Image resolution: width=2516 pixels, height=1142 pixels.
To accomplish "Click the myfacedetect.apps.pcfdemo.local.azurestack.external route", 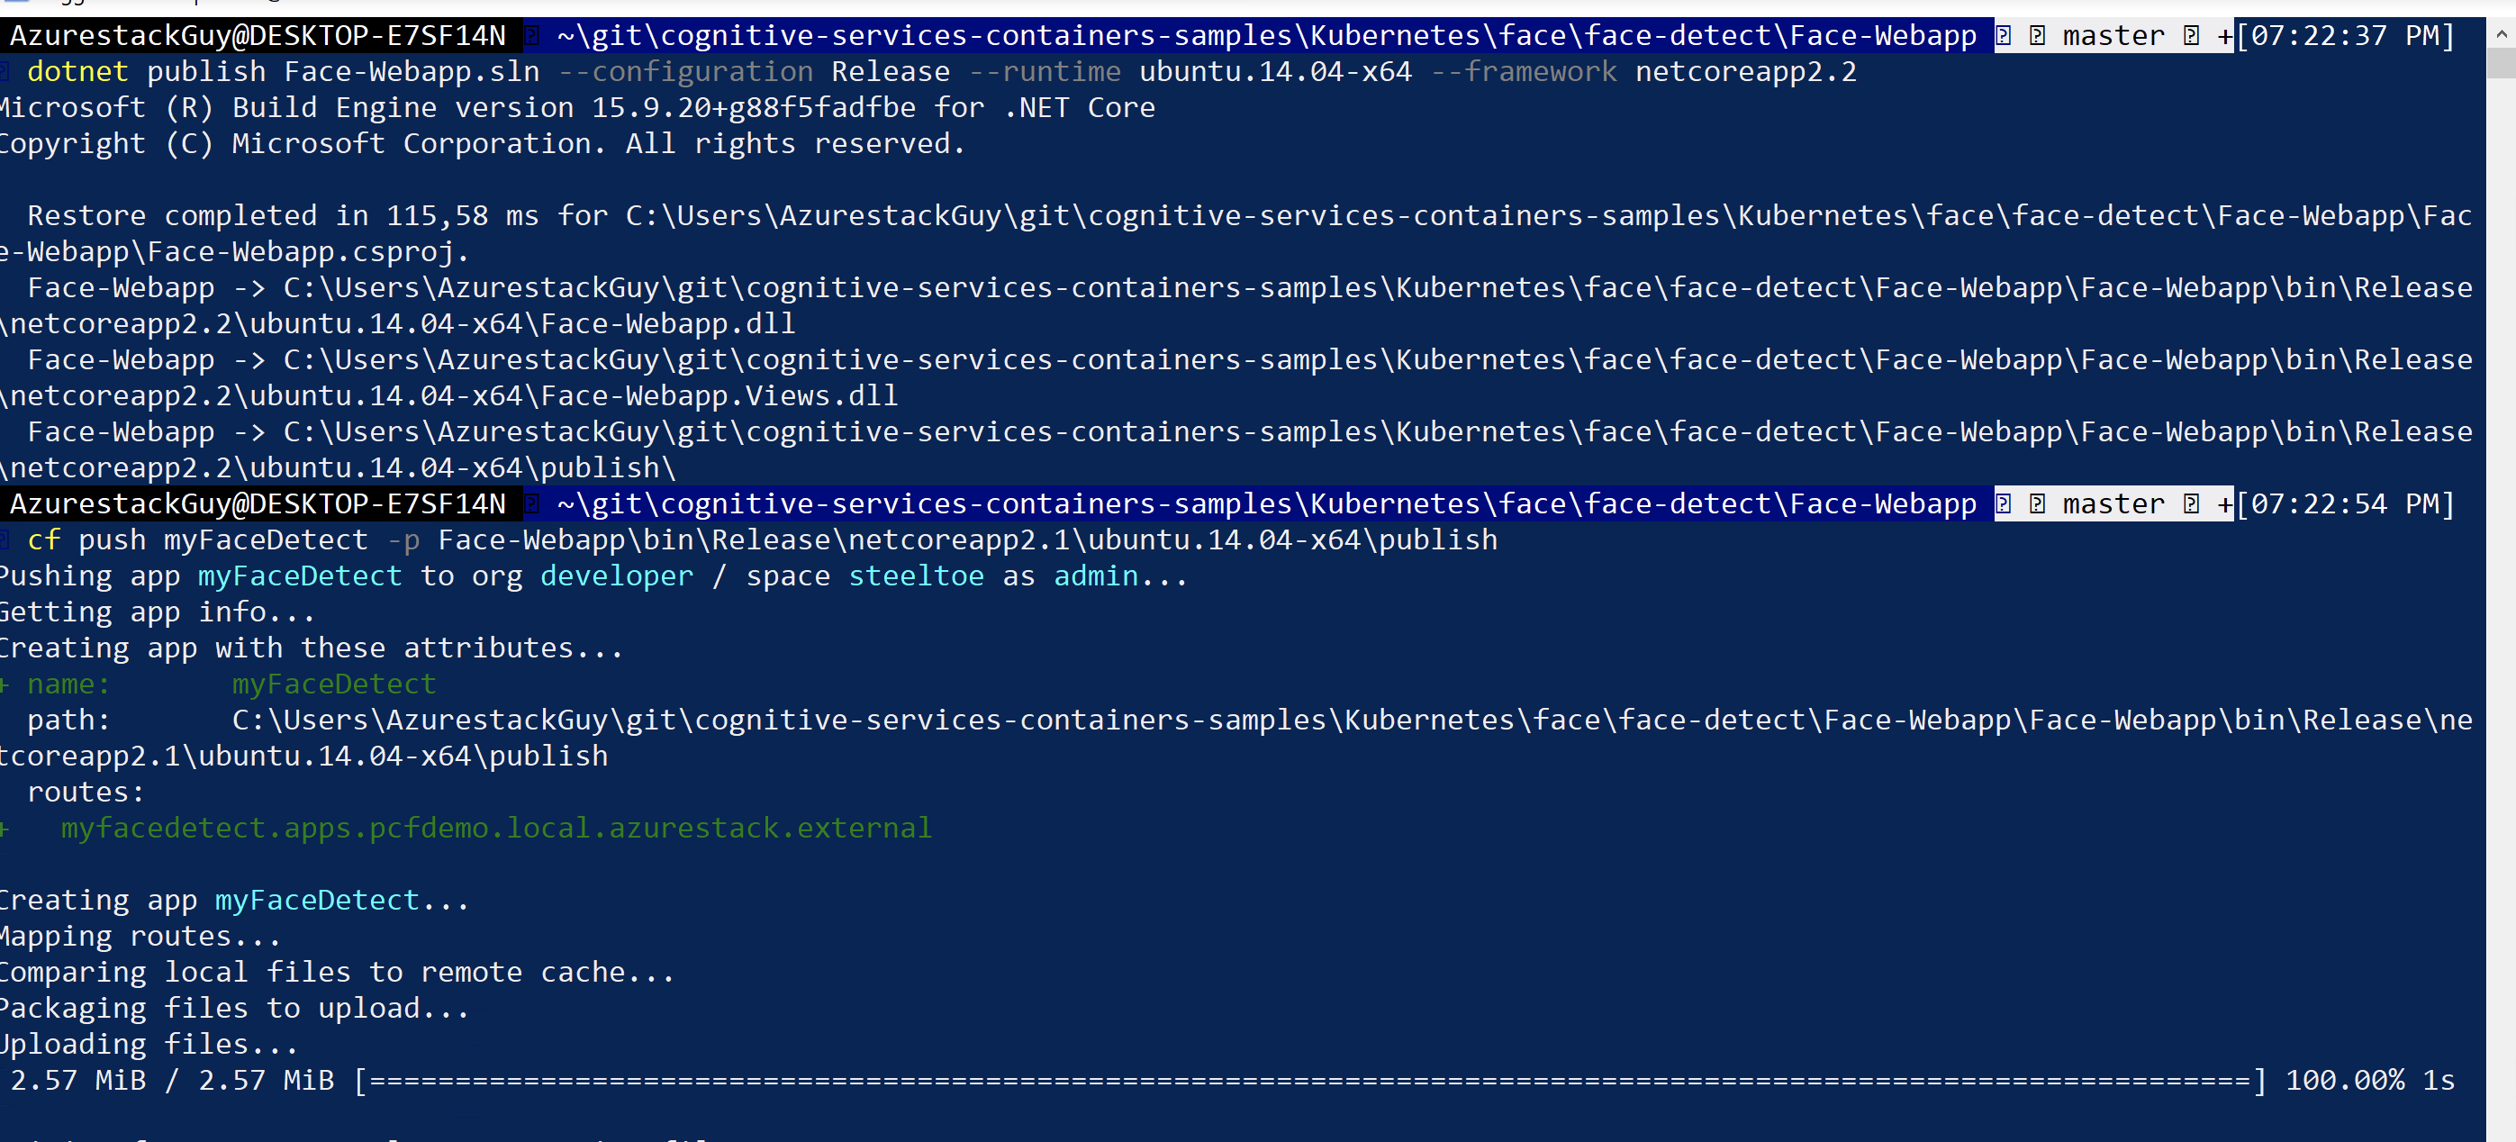I will (x=496, y=828).
